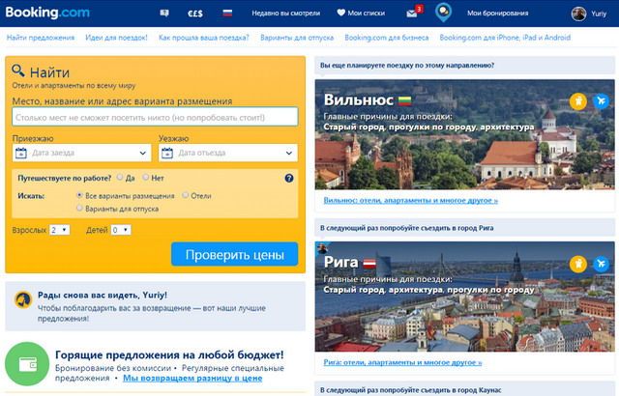Open Мы возвращаем разницу в цене link

coord(192,379)
